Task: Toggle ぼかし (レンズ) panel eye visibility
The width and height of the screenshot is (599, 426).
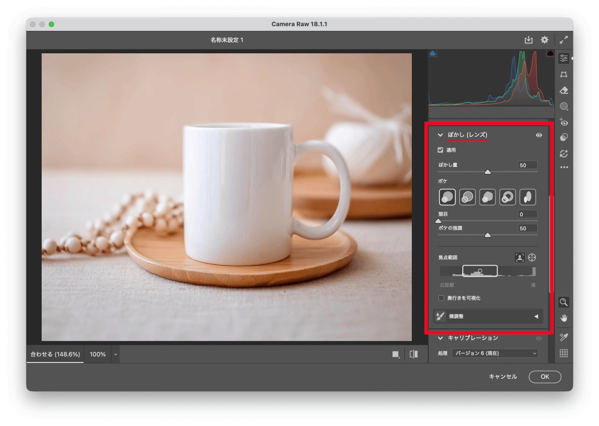Action: pyautogui.click(x=539, y=135)
